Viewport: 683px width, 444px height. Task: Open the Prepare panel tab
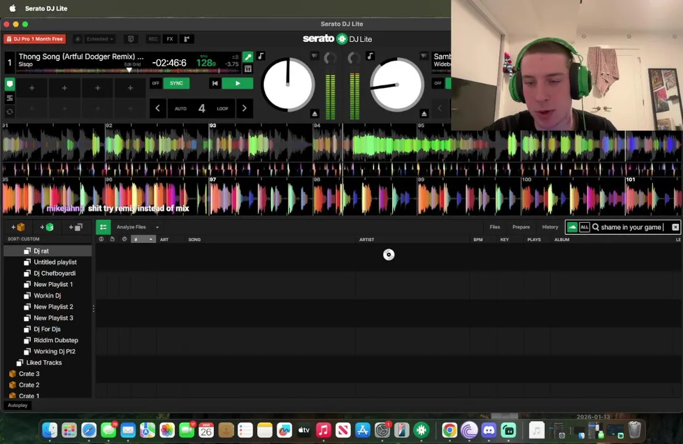[x=521, y=227]
